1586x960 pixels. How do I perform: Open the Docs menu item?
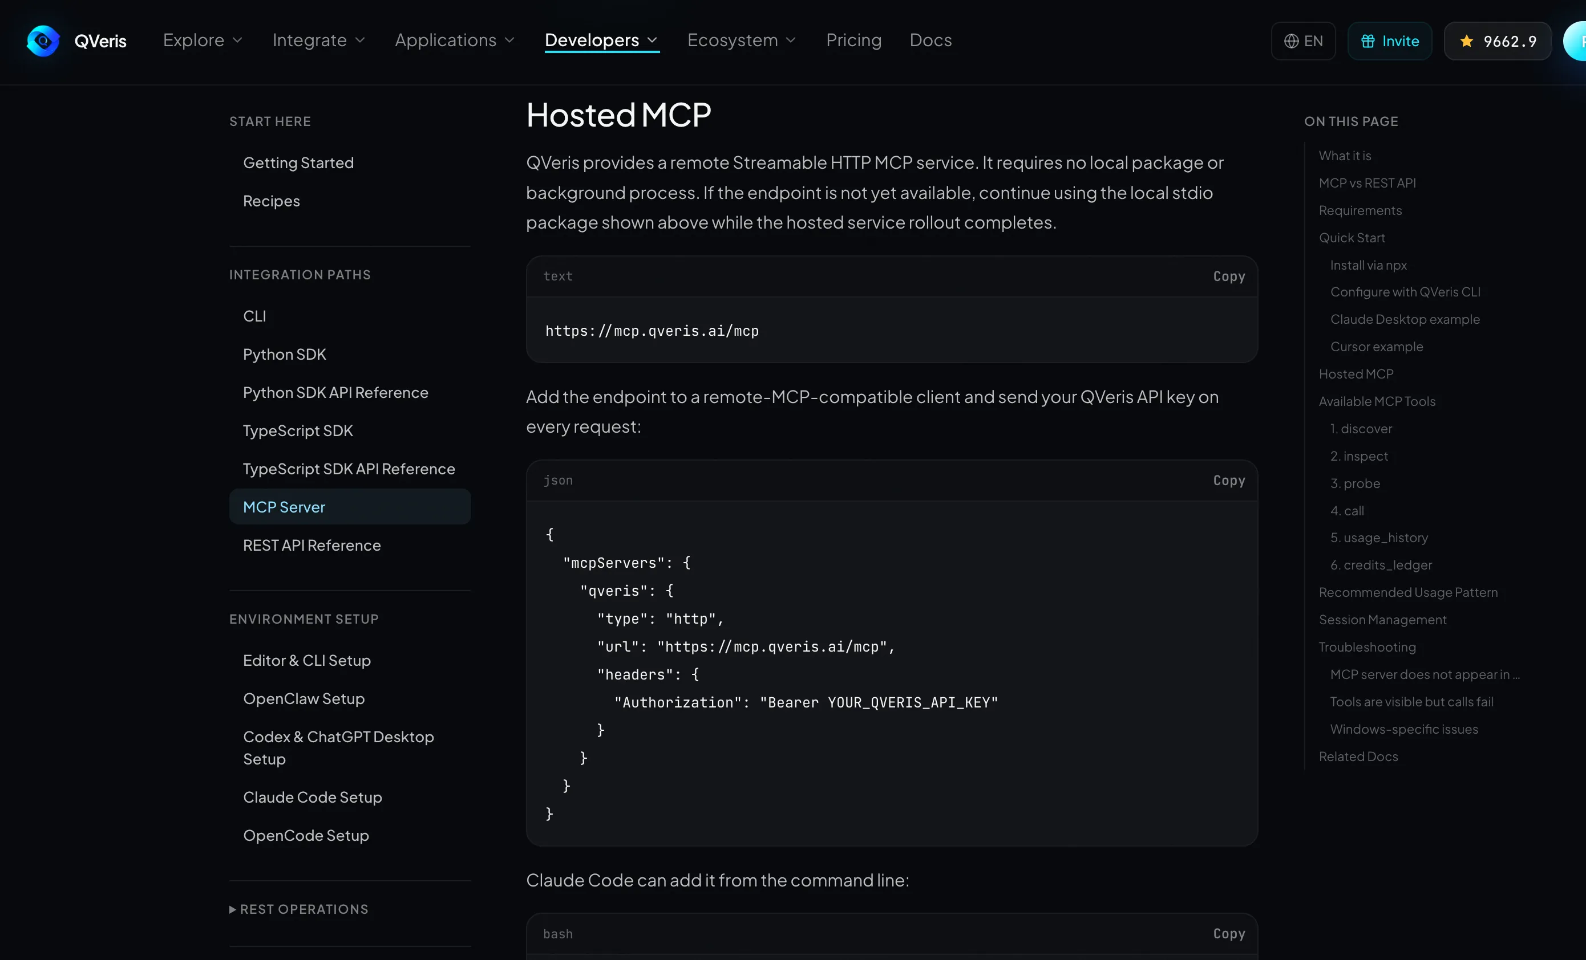930,40
